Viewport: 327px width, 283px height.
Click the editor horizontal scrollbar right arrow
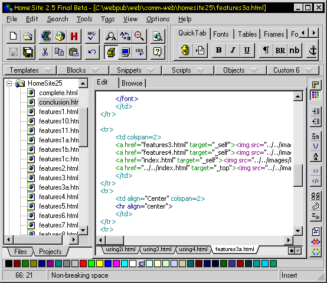(x=289, y=240)
